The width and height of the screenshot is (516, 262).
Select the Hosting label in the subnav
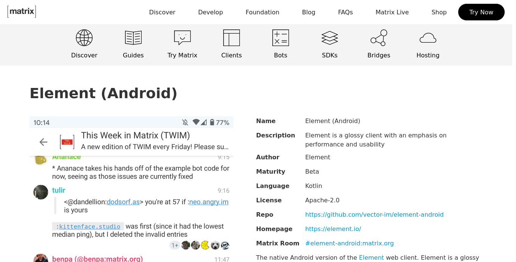pos(428,55)
